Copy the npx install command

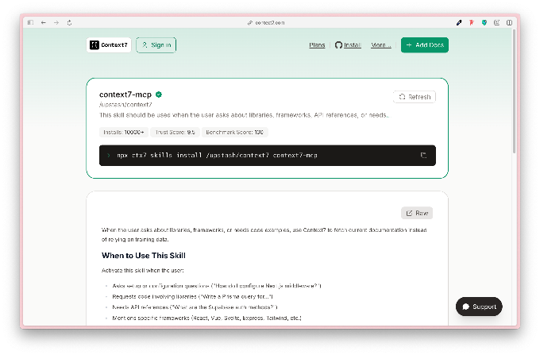423,156
